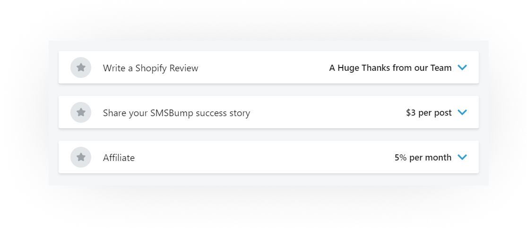This screenshot has width=527, height=228.
Task: Expand the Write a Shopify Review chevron
Action: (462, 68)
